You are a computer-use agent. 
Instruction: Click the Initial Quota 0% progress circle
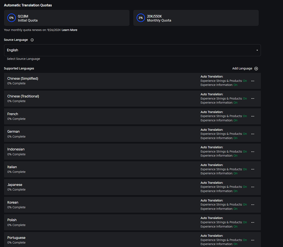[x=12, y=18]
